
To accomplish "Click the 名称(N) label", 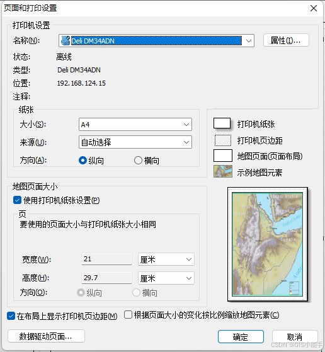I will coord(26,41).
